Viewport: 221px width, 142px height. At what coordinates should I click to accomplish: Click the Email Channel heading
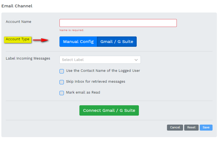[17, 6]
